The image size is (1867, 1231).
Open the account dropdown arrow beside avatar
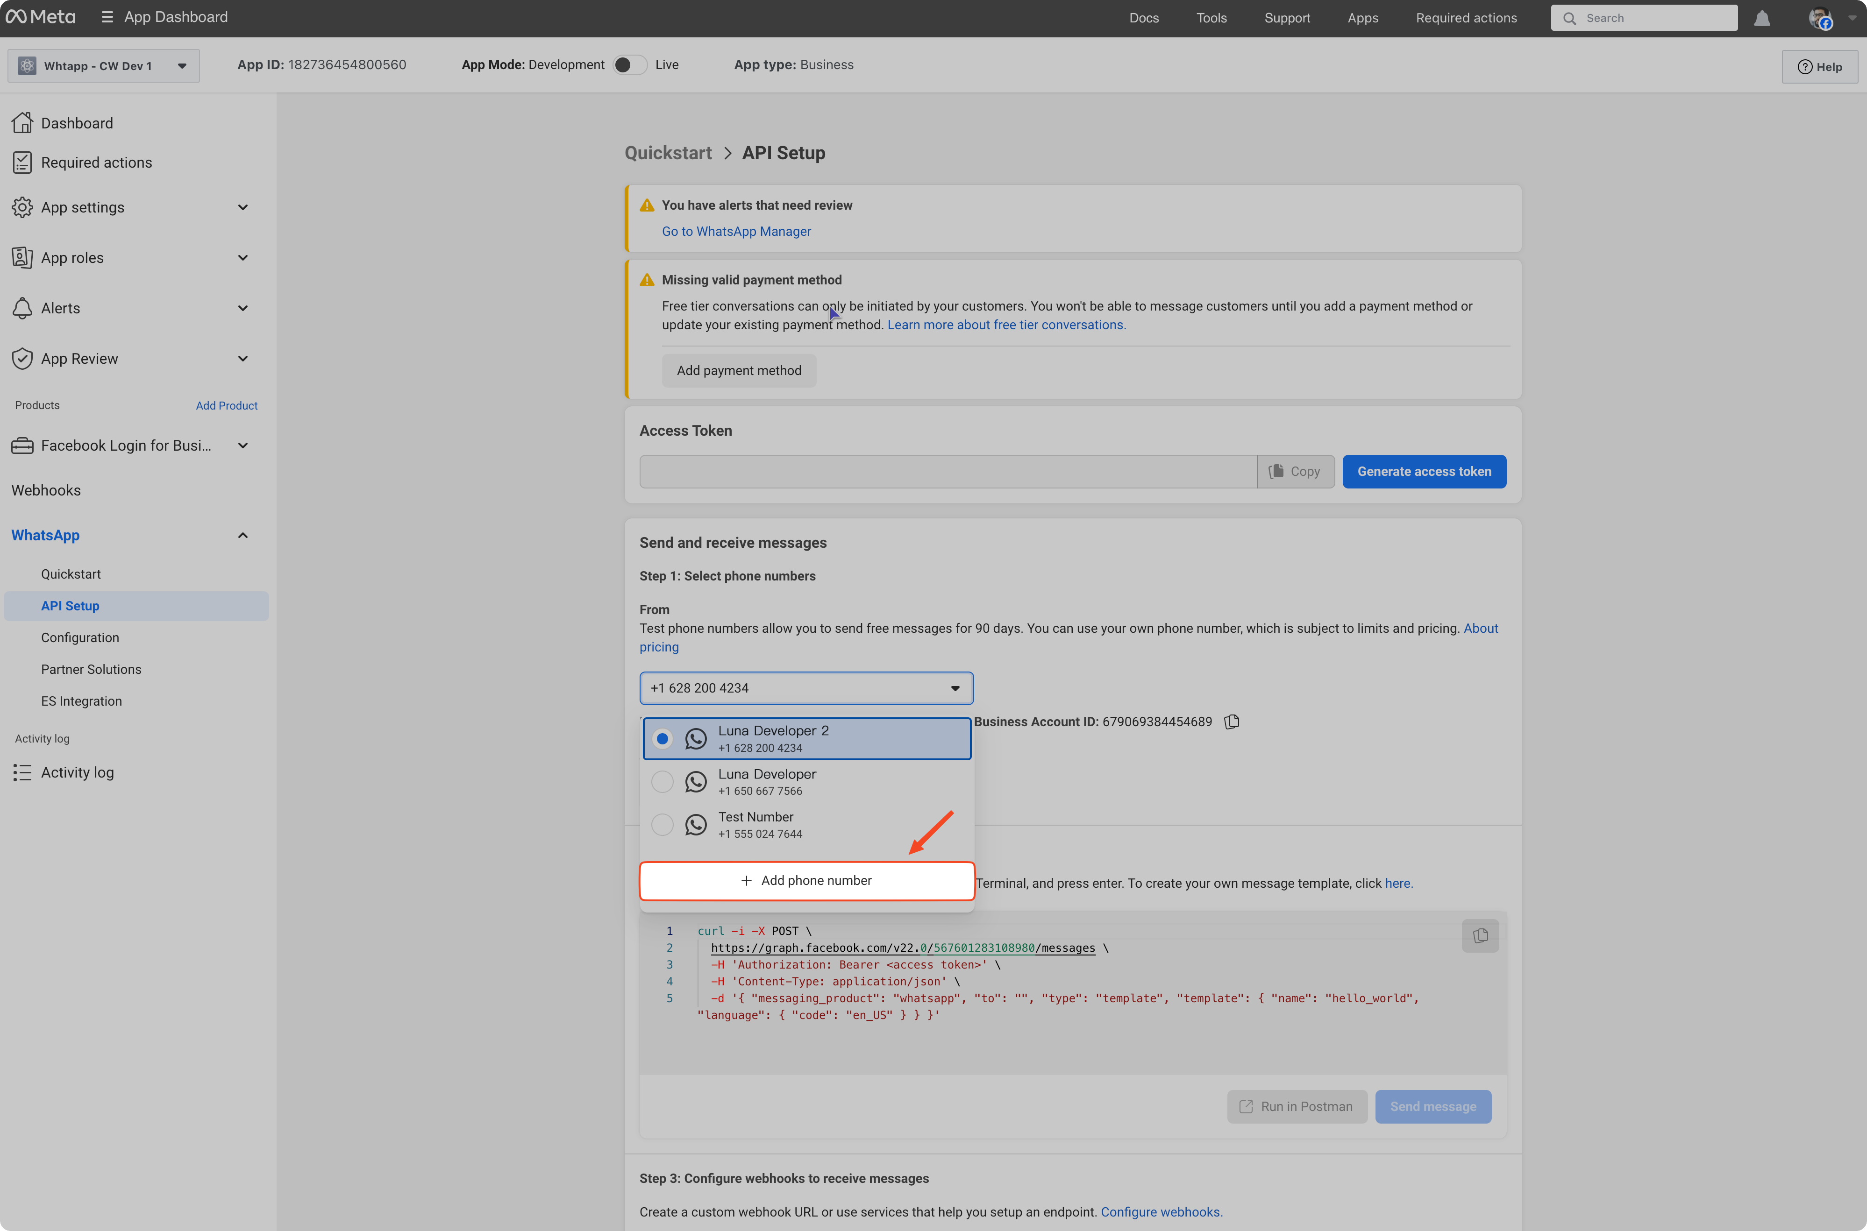tap(1851, 18)
